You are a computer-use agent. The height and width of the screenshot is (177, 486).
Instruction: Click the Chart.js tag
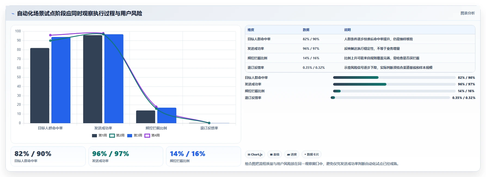[x=255, y=154]
